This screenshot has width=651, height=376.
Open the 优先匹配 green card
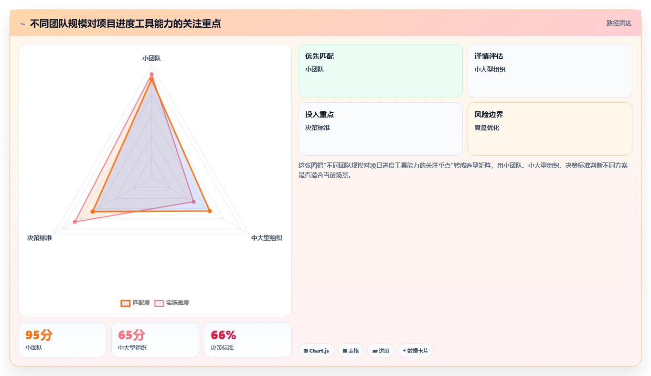pos(381,71)
